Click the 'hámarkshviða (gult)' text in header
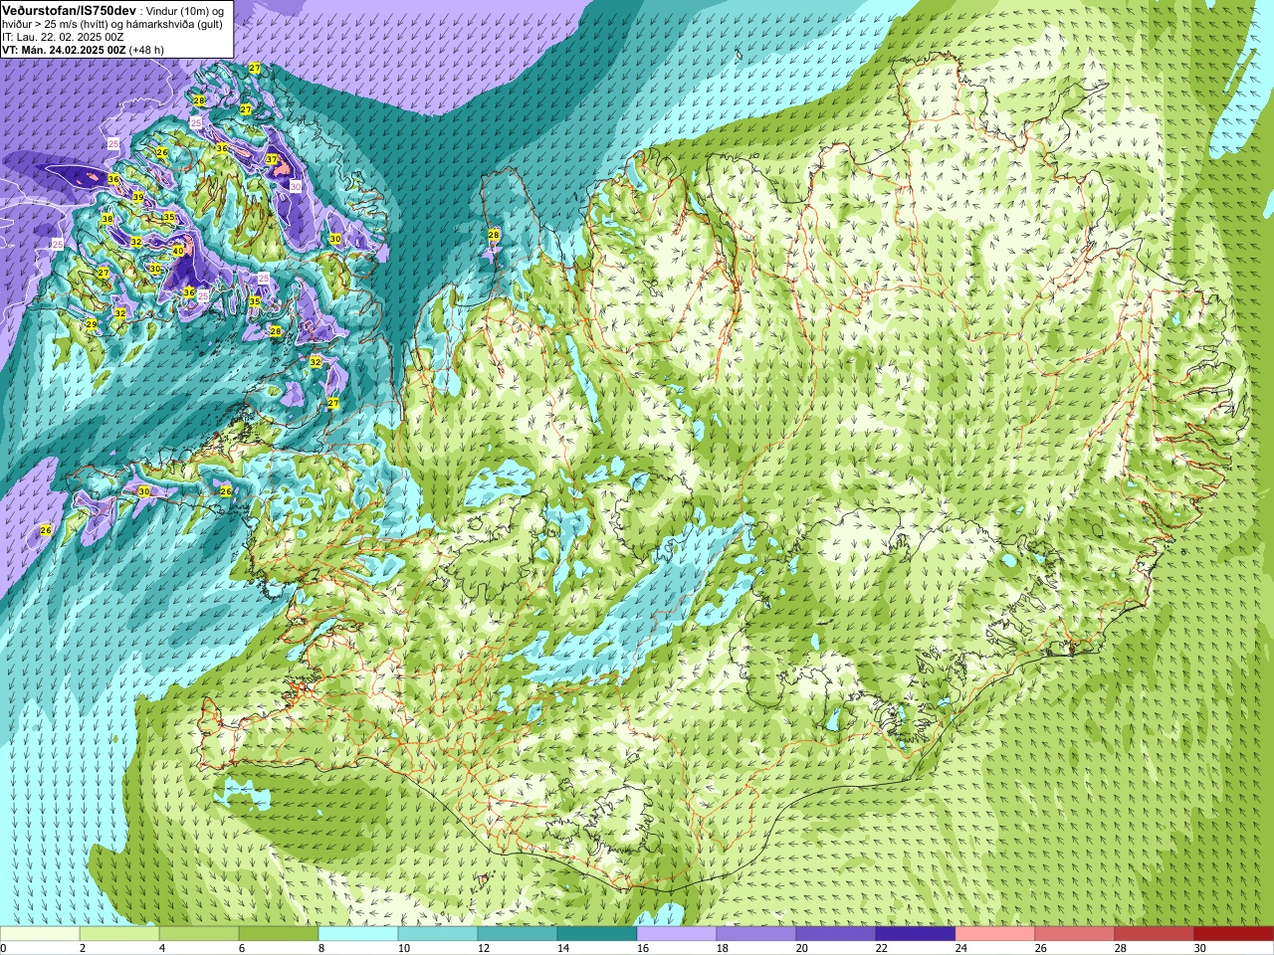The height and width of the screenshot is (955, 1274). pos(176,24)
